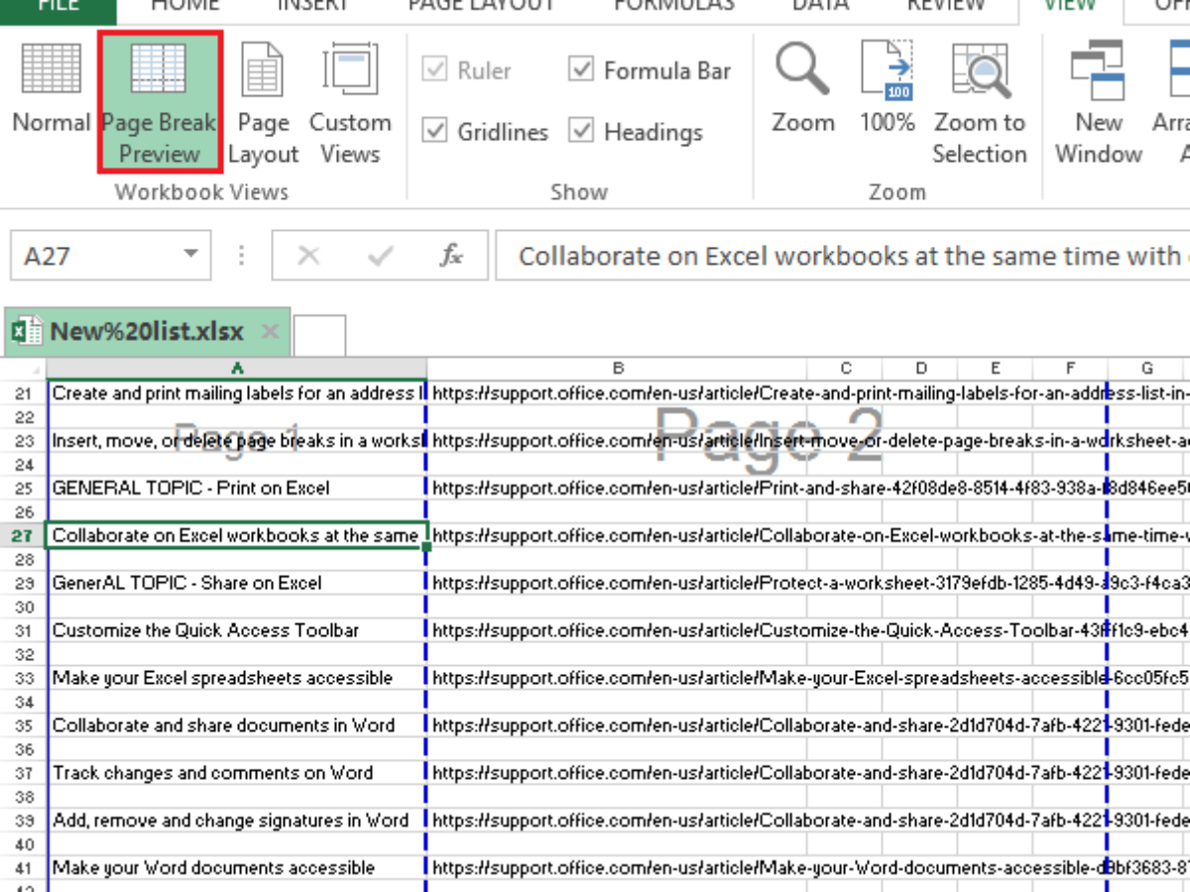Select cell 'GenerAL TOPIC - Share on Excel'

coord(237,583)
